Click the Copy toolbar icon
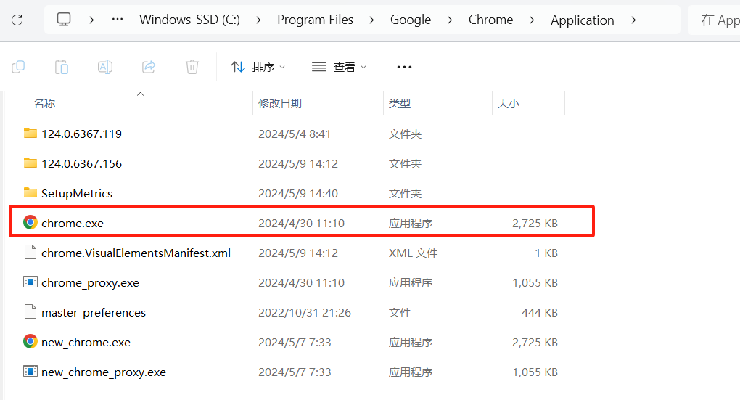 tap(18, 67)
